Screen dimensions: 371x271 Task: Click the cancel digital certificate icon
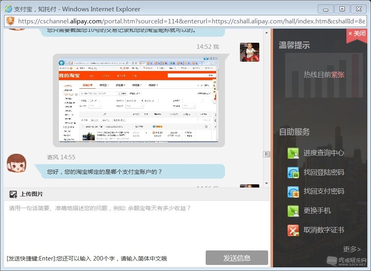[x=293, y=230]
